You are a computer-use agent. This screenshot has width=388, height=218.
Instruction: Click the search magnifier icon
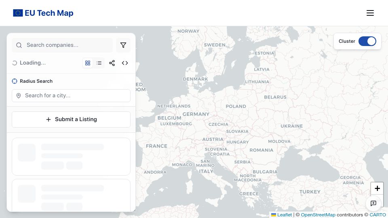click(19, 45)
